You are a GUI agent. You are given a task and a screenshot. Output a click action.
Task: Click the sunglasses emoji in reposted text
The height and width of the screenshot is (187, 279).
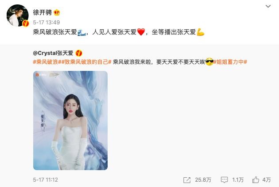209,62
